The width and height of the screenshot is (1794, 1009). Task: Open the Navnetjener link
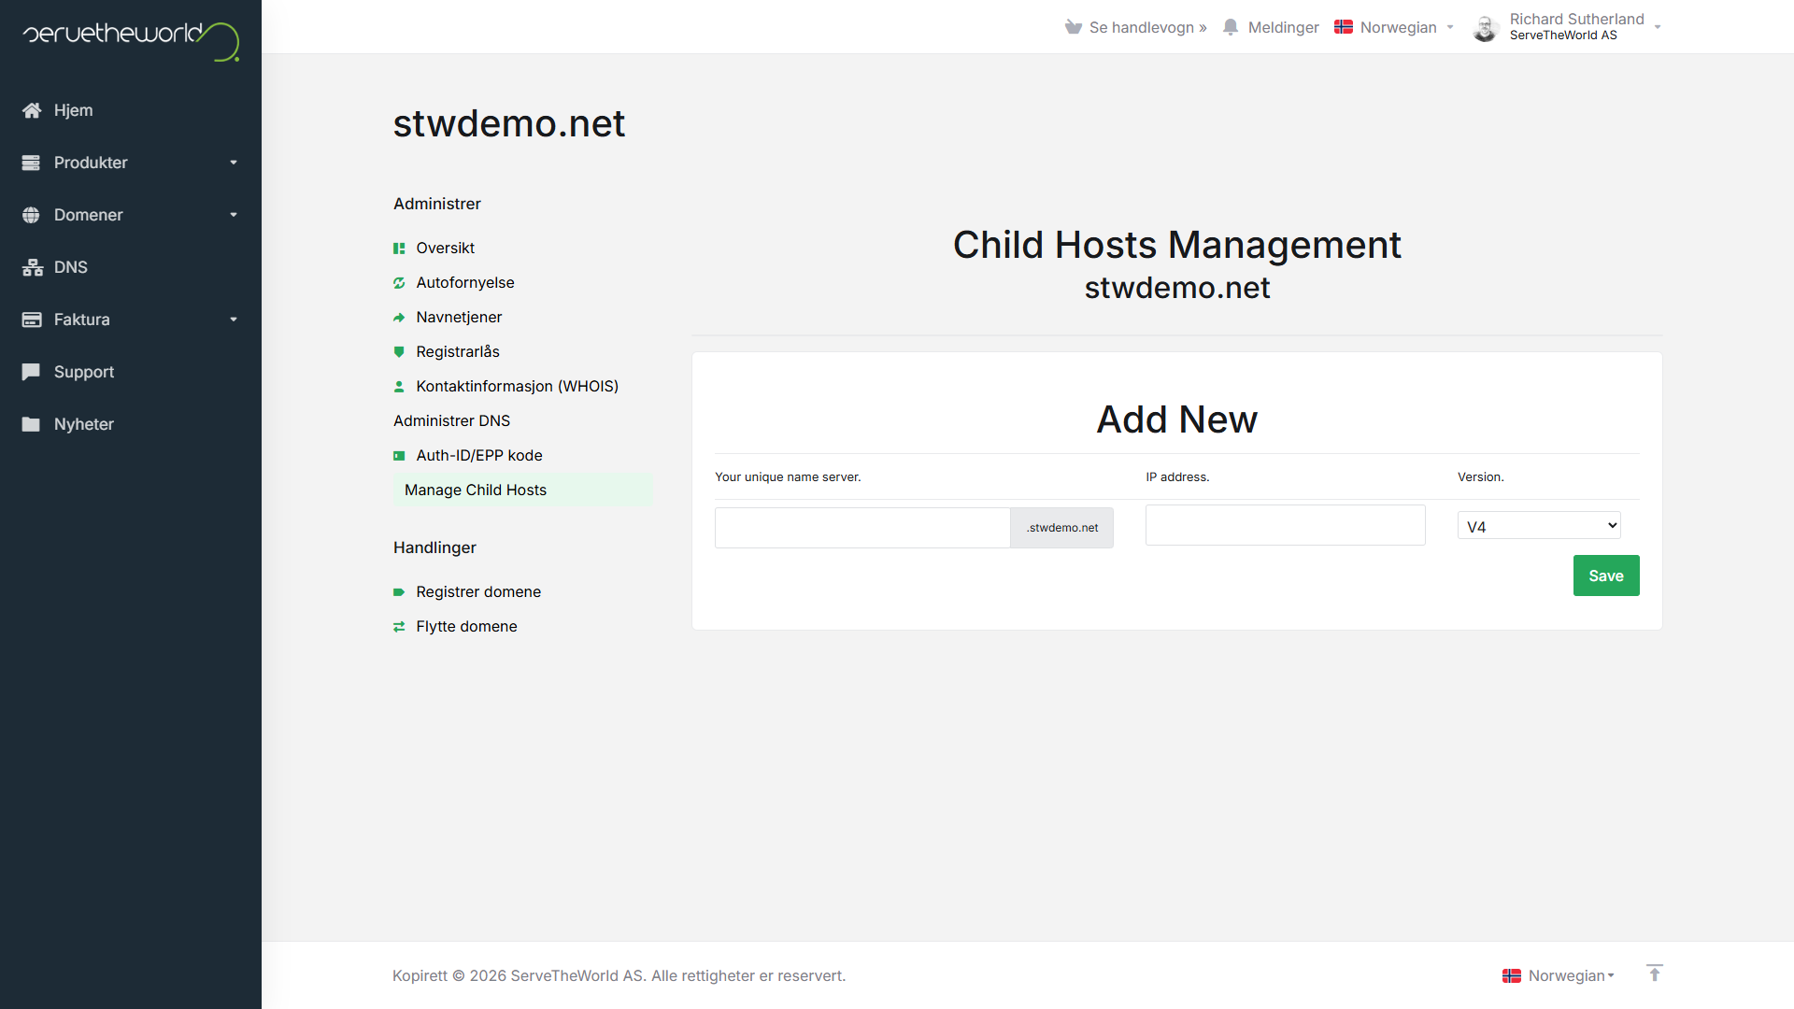[x=459, y=317]
